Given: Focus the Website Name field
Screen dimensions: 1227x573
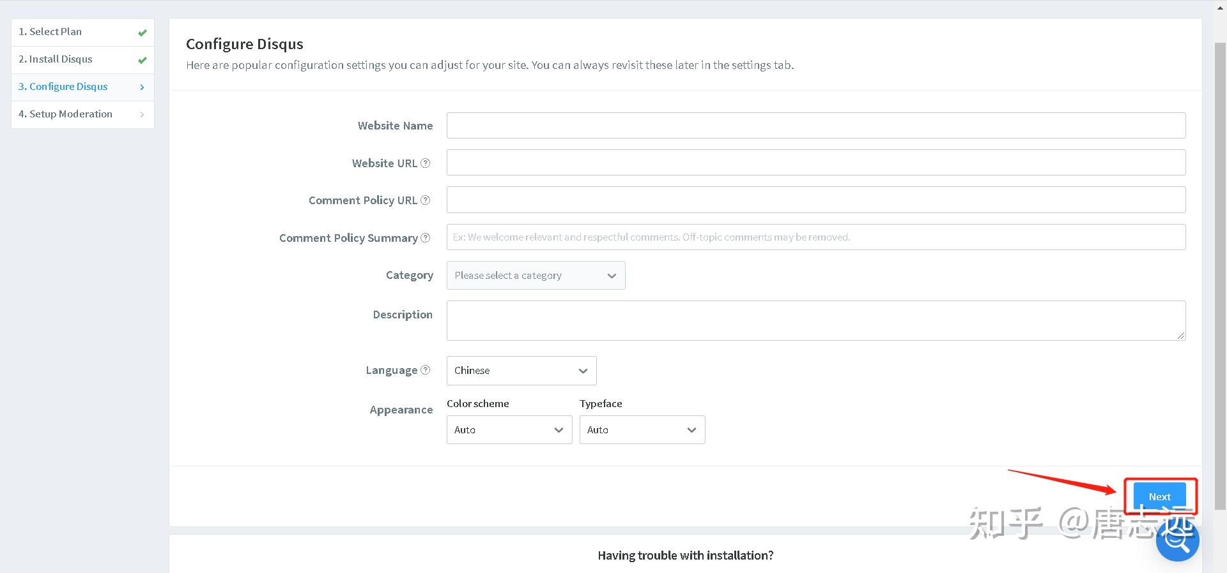Looking at the screenshot, I should pos(815,126).
